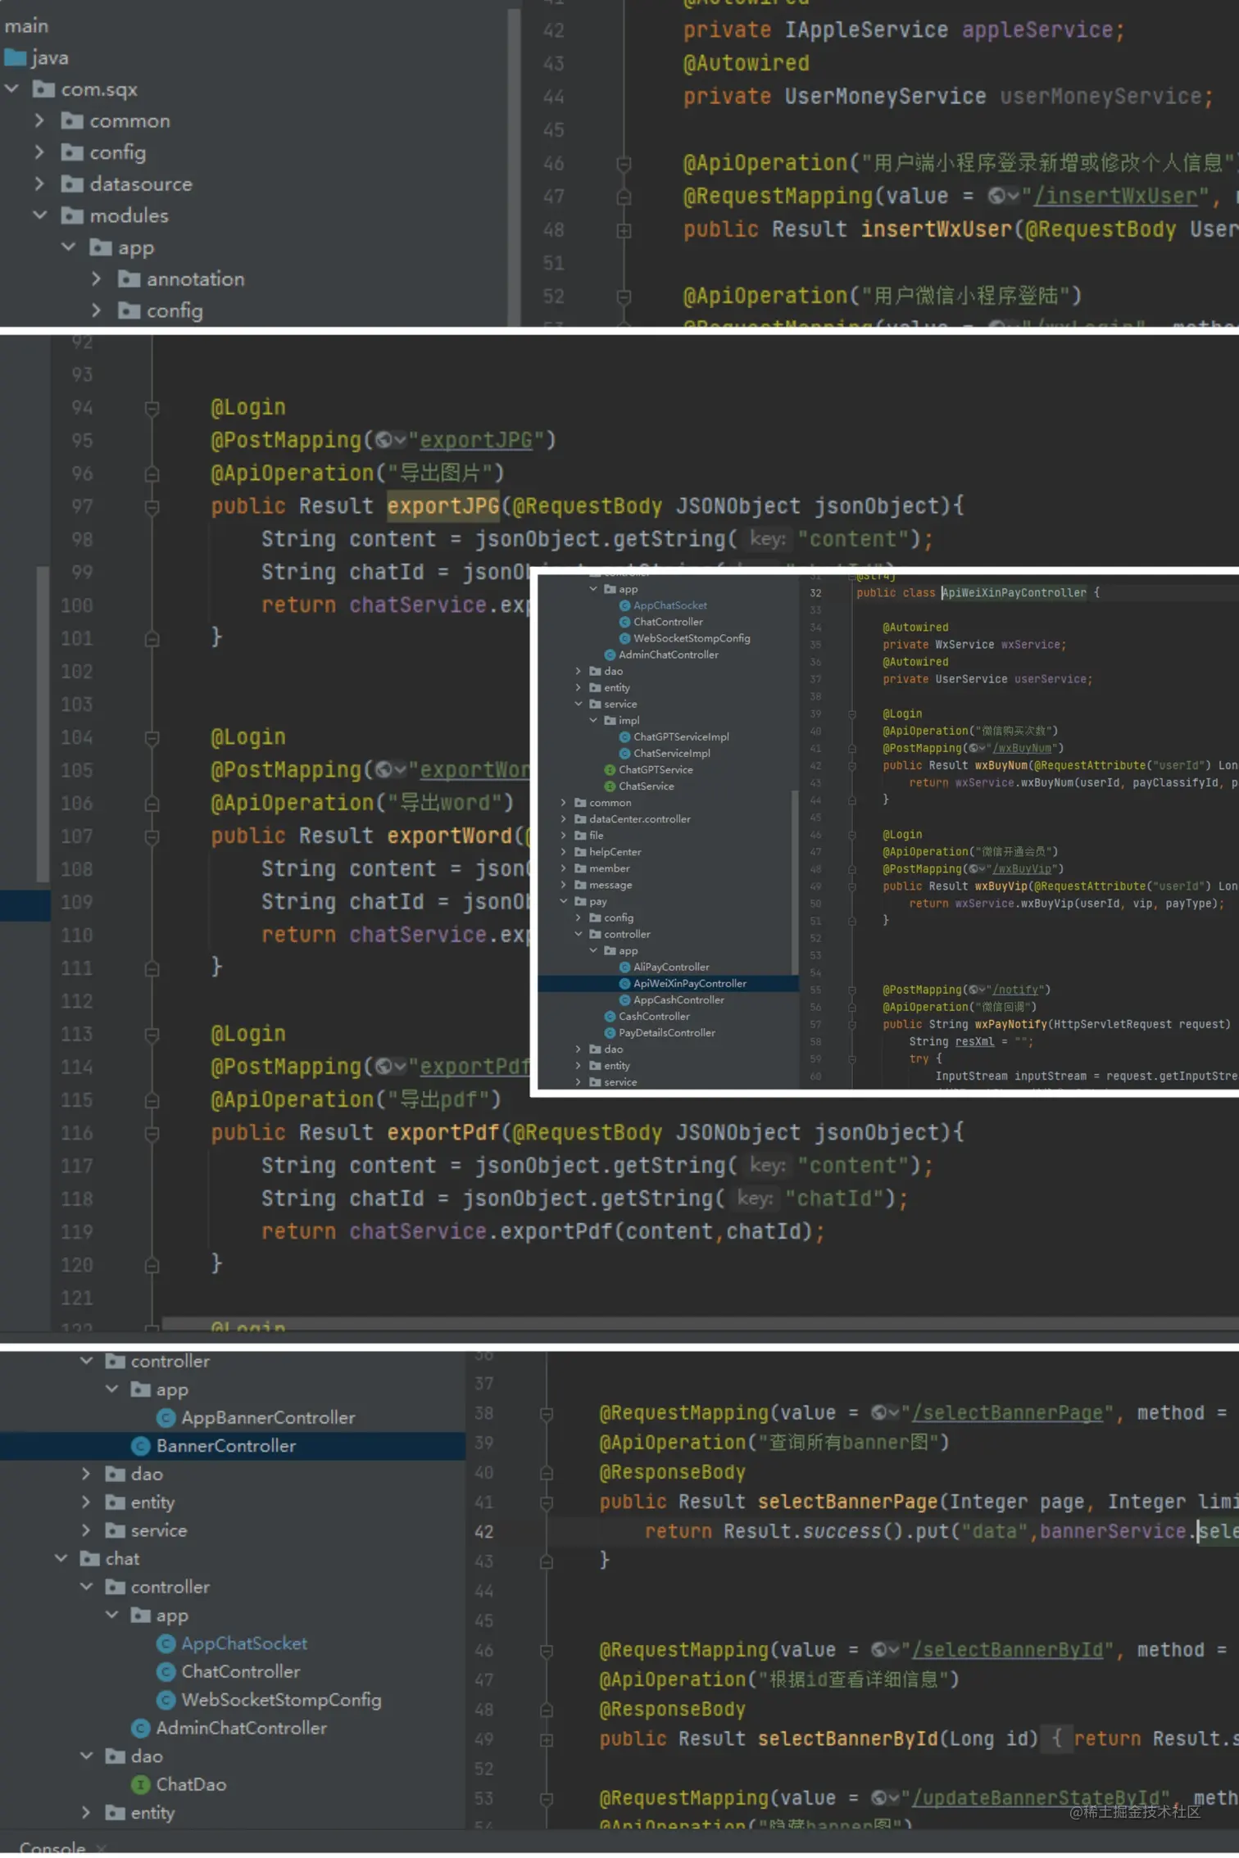Select the helpCenter package row label
Screen dimensions: 1239x1858
[x=615, y=853]
